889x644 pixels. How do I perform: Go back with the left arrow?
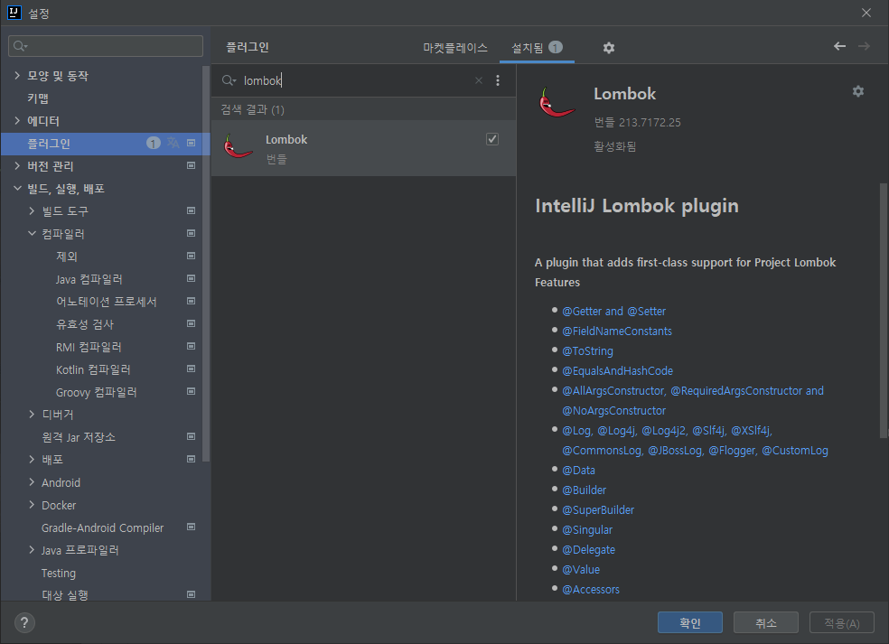point(839,46)
